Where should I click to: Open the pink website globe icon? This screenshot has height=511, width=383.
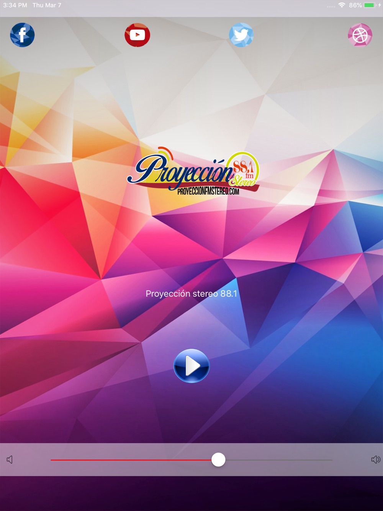360,35
